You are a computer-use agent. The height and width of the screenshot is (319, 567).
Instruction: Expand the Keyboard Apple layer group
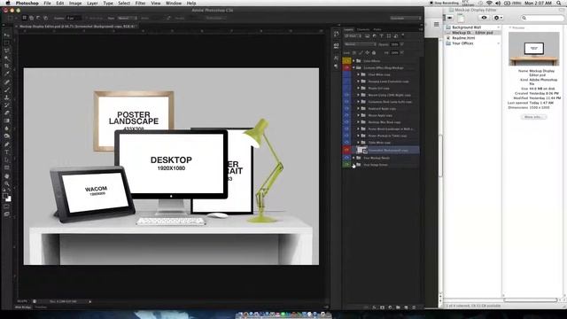point(358,108)
